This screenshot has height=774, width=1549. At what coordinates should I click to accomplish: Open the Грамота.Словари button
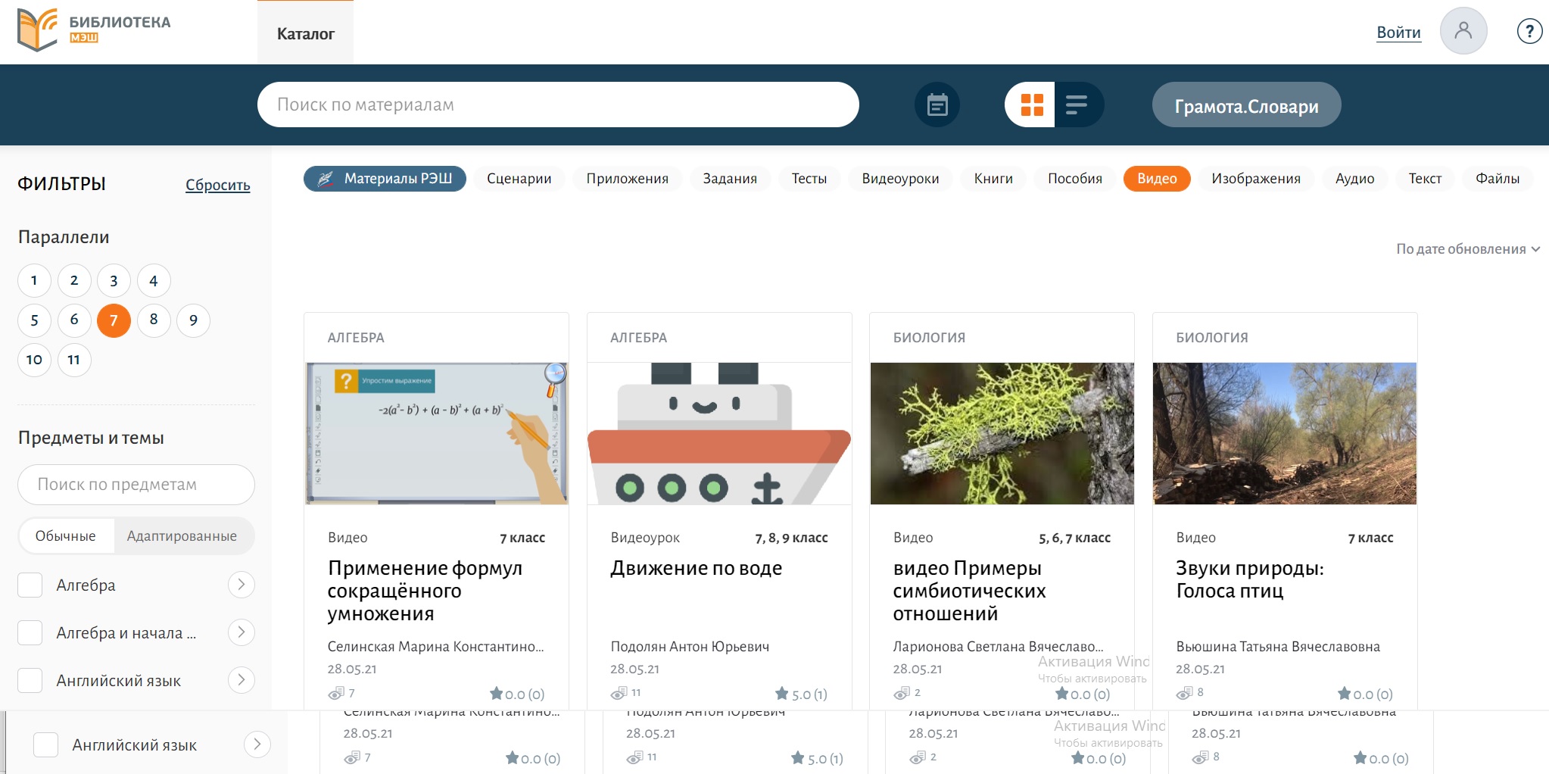1246,105
